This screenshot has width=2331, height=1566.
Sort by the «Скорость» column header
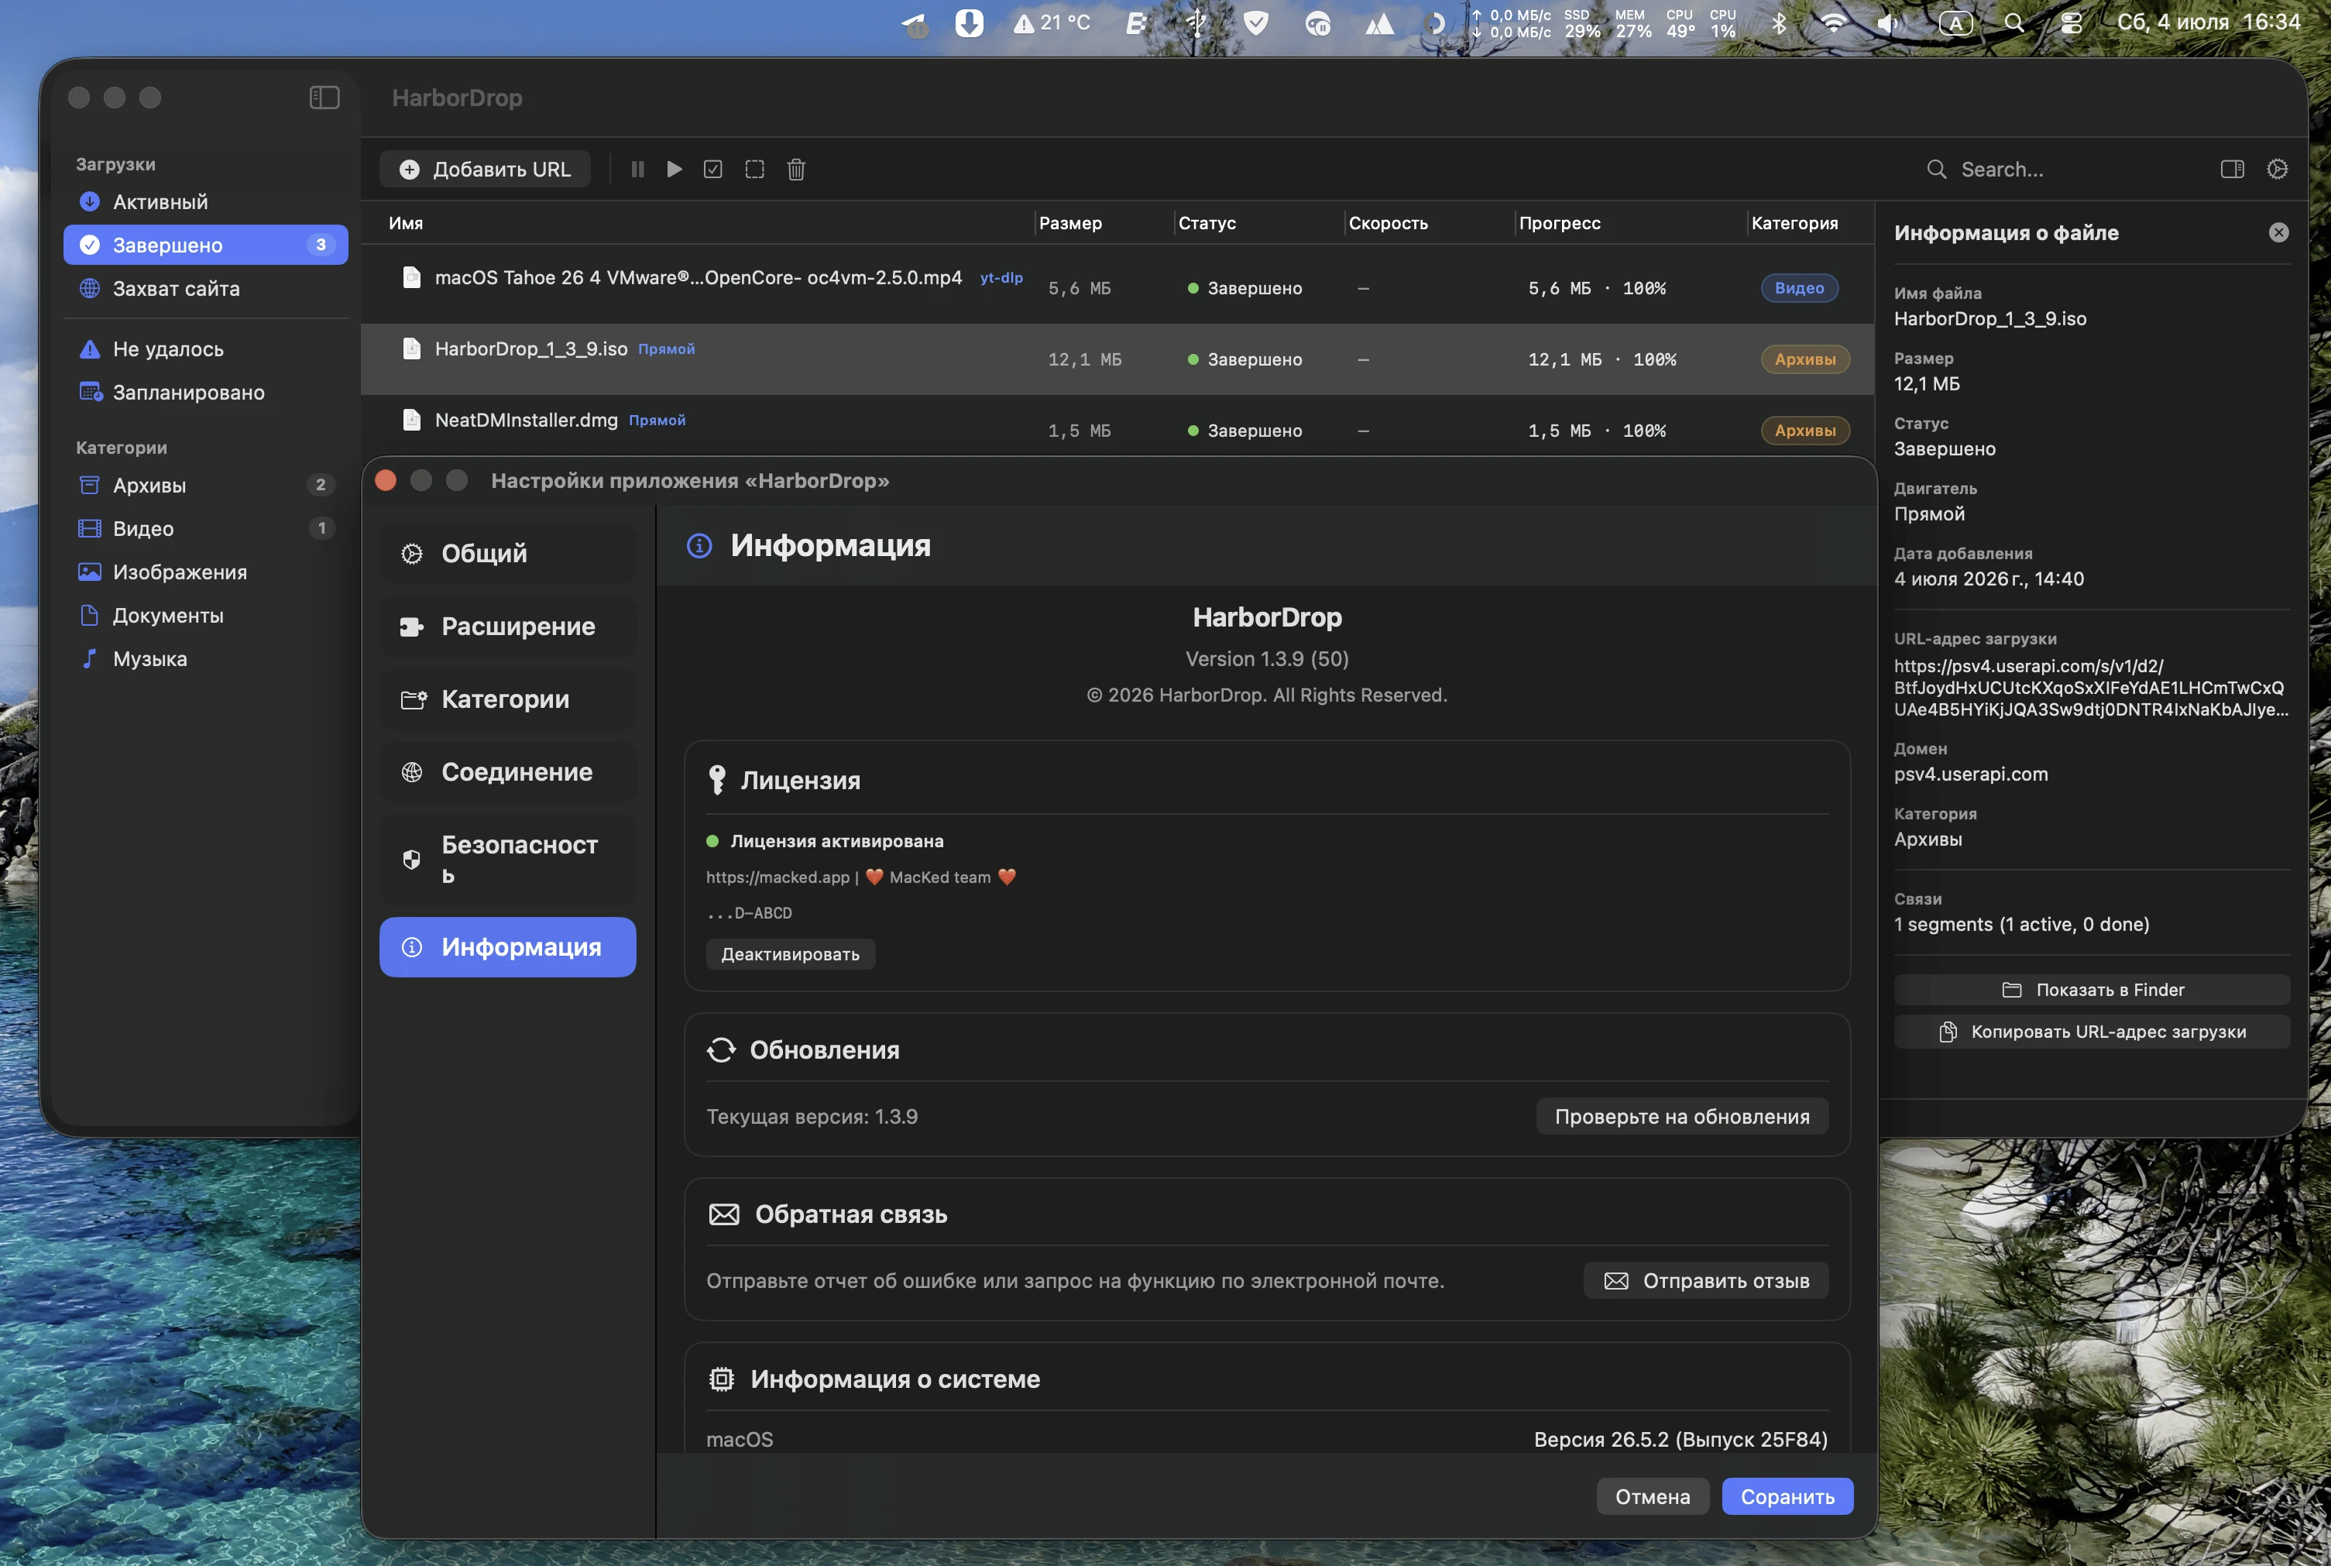pyautogui.click(x=1389, y=223)
